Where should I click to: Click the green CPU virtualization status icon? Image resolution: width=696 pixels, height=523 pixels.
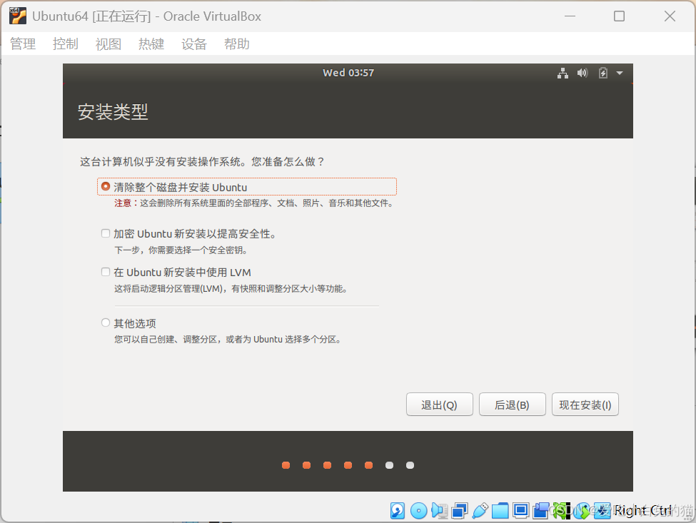click(562, 511)
